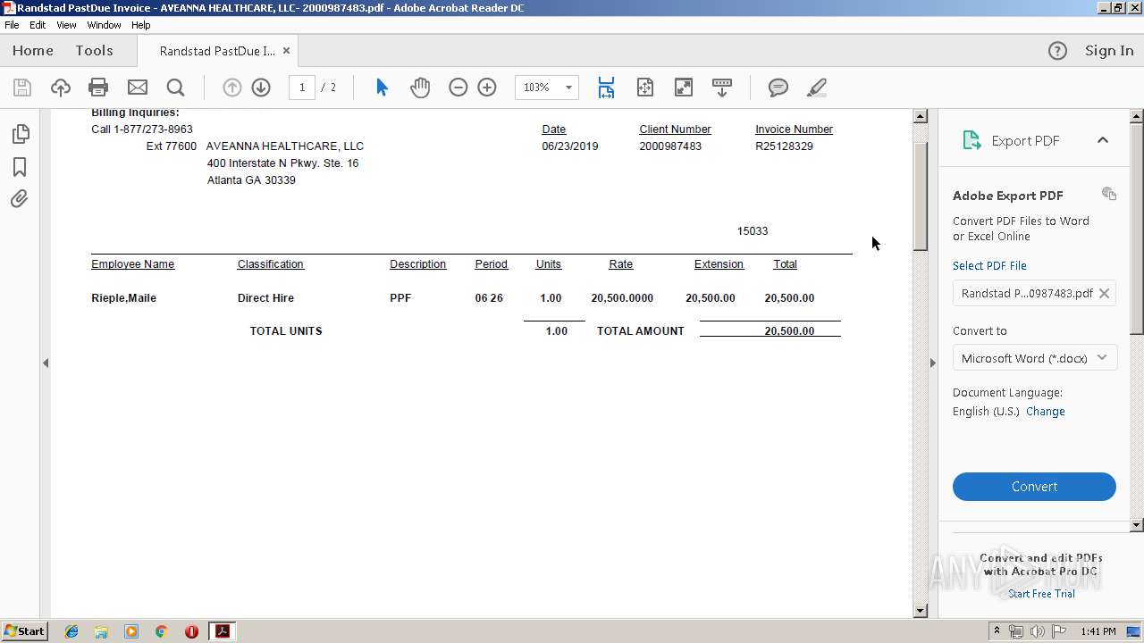Viewport: 1144px width, 643px height.
Task: Open the Windows Start button
Action: click(x=25, y=631)
